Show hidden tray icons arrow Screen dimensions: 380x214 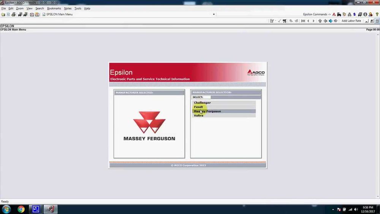333,209
